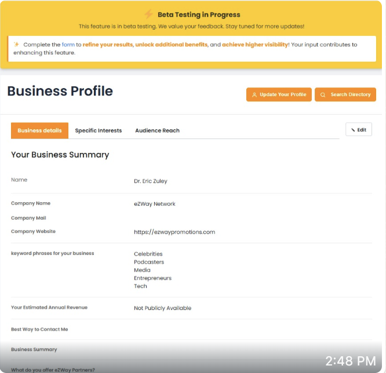Click the 'Business Summary' field label
Viewport: 386px width, 373px height.
click(x=34, y=350)
